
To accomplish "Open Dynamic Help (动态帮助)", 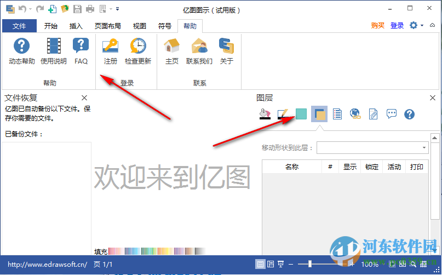I will pyautogui.click(x=22, y=51).
